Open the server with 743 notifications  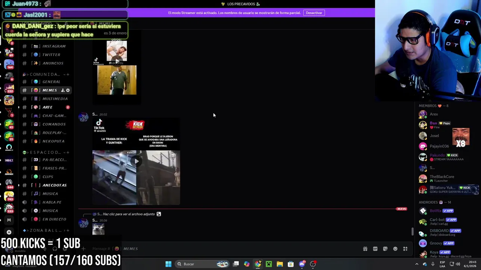[9, 196]
